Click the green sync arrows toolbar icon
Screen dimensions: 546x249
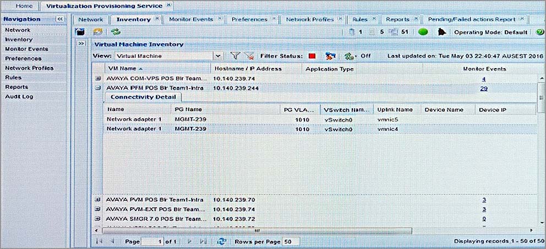coord(115,32)
